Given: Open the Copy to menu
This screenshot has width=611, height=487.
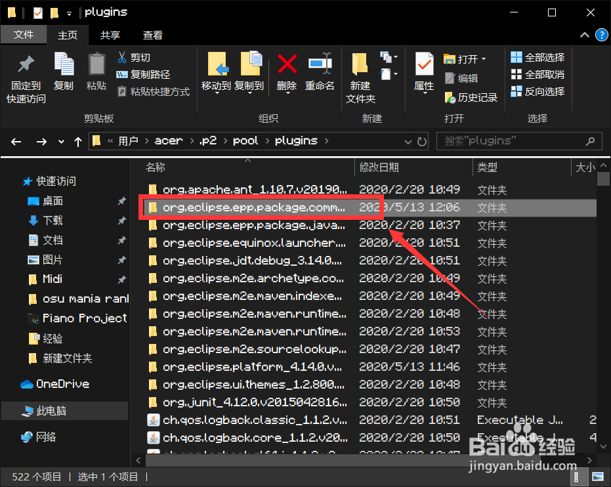Looking at the screenshot, I should [x=249, y=73].
